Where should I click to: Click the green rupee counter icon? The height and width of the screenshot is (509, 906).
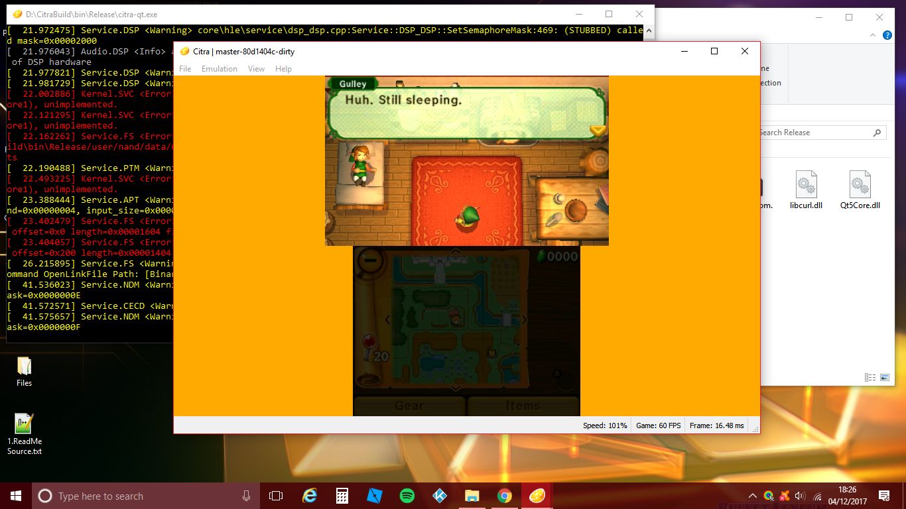pos(541,256)
